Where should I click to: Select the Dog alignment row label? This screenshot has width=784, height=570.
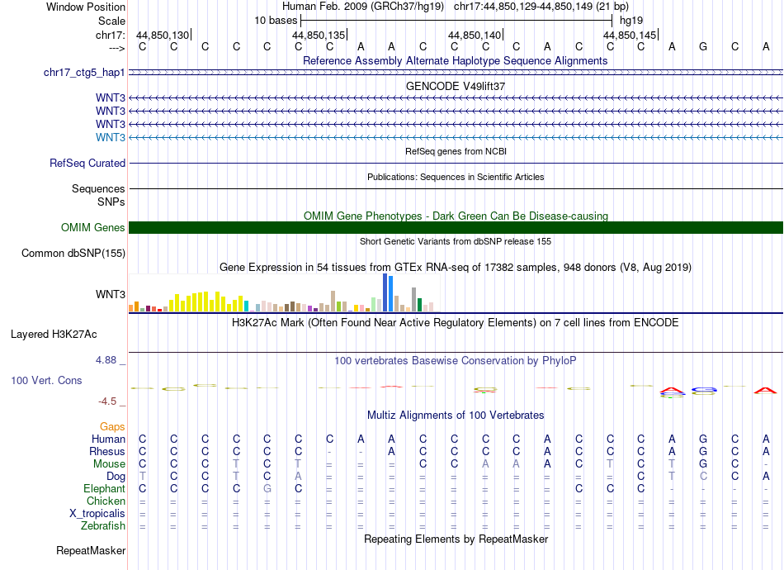[x=116, y=477]
